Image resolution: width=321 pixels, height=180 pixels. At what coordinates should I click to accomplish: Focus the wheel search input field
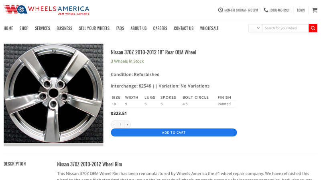285,28
